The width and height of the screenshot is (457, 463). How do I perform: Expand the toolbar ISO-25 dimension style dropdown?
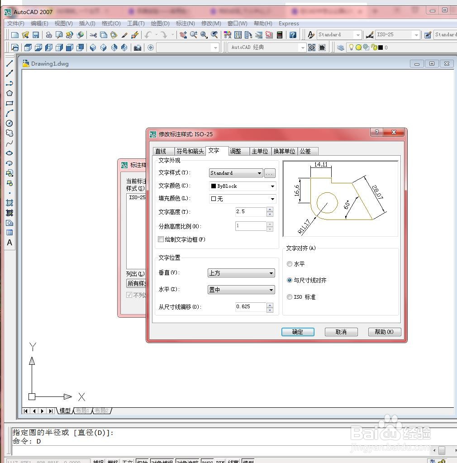(x=416, y=35)
